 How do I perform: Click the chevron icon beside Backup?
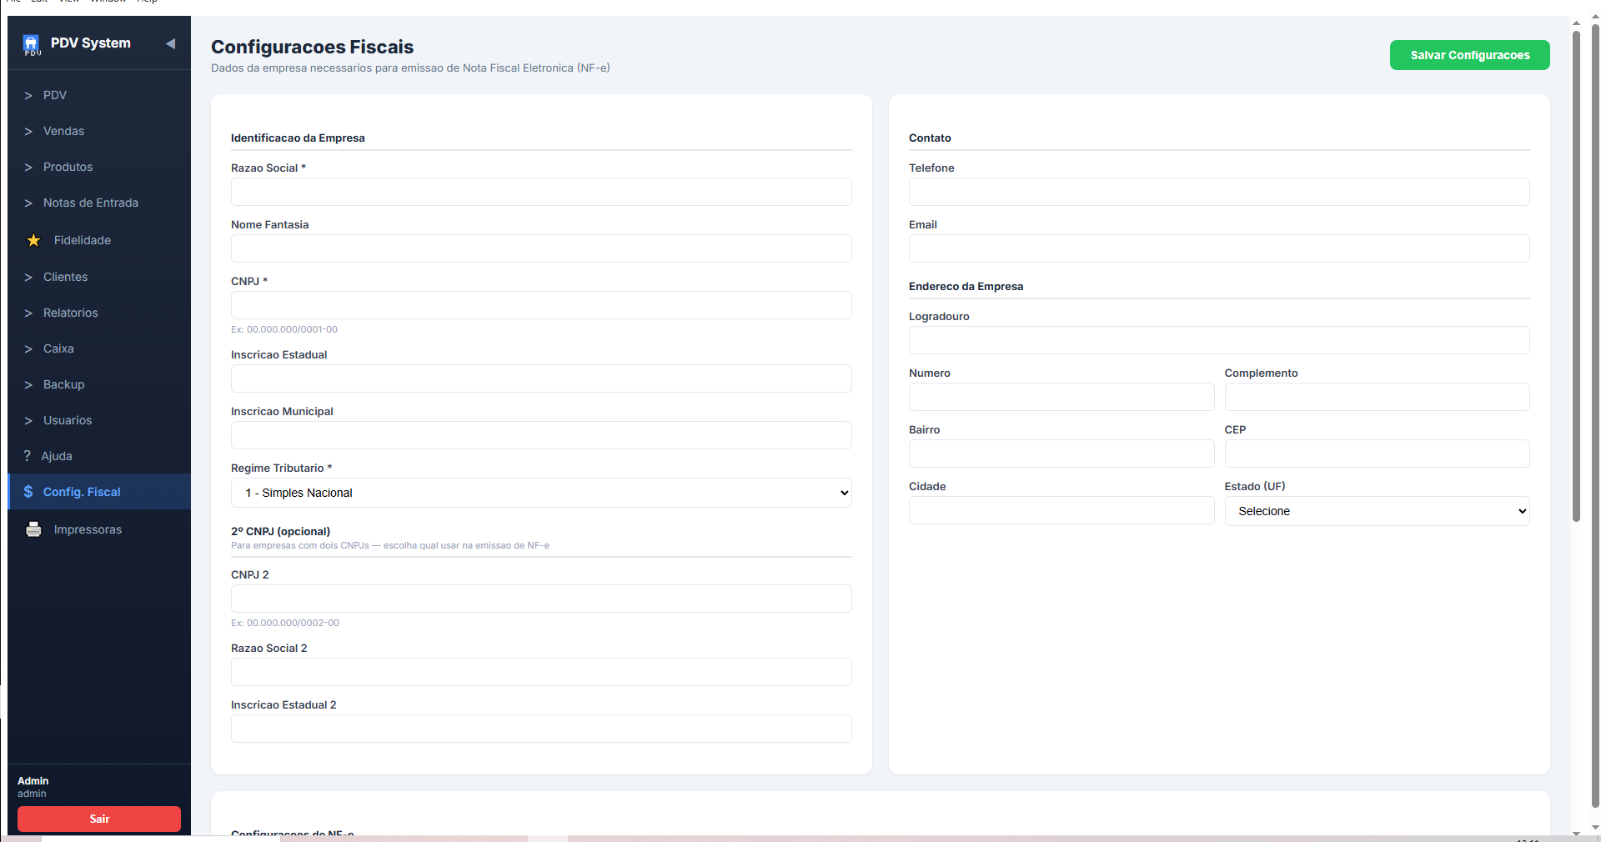[x=28, y=384]
